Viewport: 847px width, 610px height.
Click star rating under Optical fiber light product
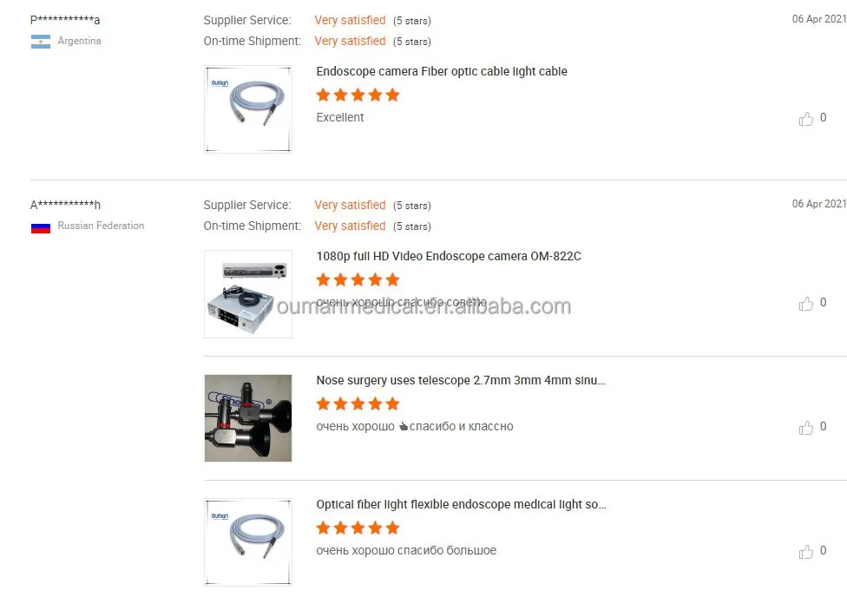pyautogui.click(x=358, y=528)
